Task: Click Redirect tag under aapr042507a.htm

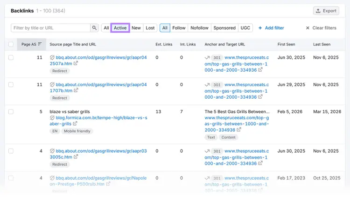Action: [60, 71]
